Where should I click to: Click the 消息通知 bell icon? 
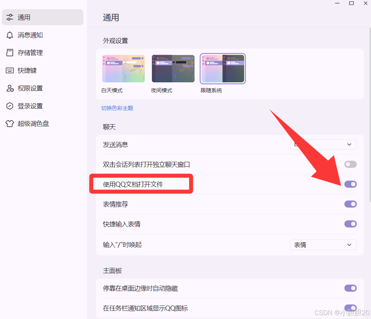(x=10, y=35)
